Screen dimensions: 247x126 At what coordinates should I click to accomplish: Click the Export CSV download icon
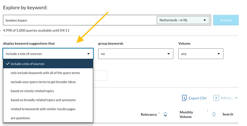(x=184, y=98)
